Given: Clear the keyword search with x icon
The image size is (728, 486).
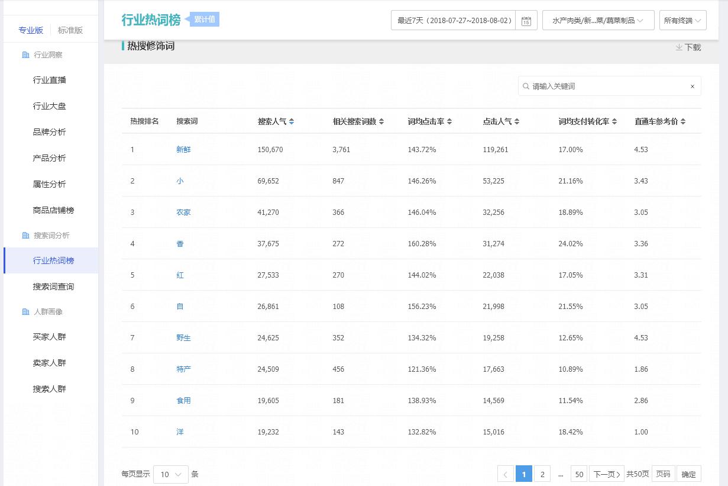Looking at the screenshot, I should pyautogui.click(x=693, y=86).
